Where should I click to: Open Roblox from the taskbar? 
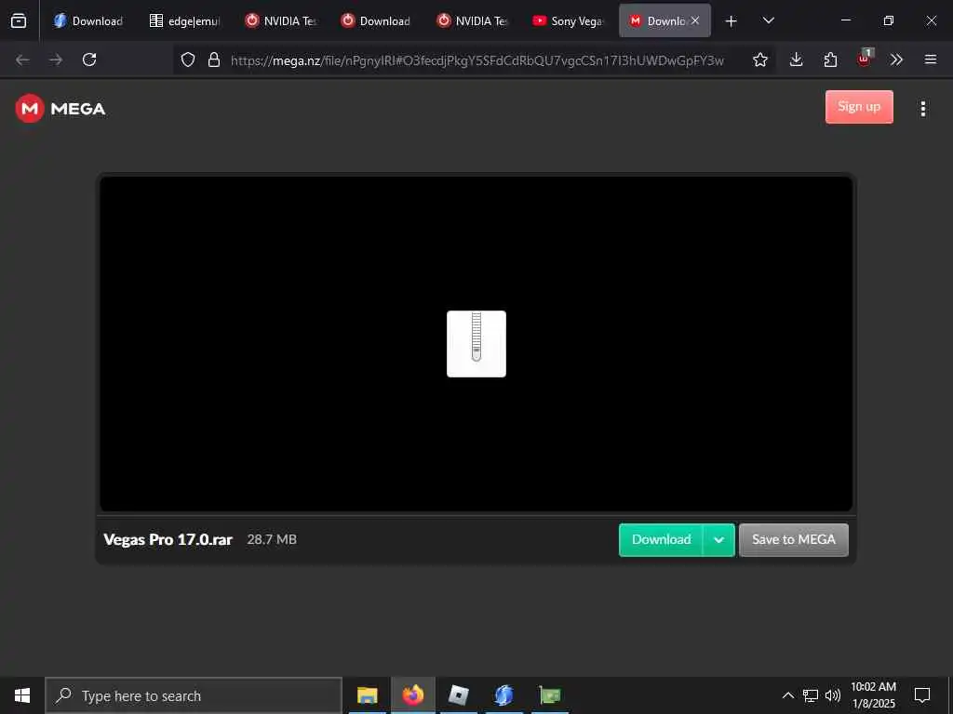coord(458,695)
